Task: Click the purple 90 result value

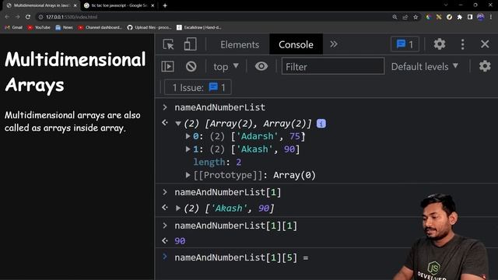Action: (x=180, y=241)
